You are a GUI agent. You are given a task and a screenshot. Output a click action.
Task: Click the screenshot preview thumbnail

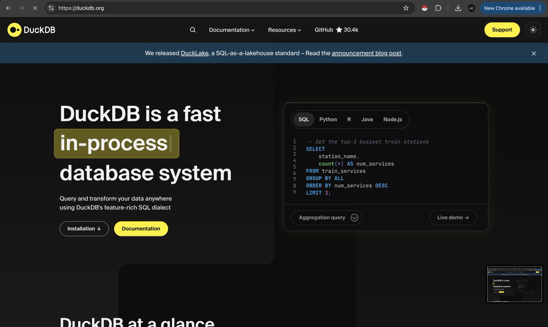[515, 284]
